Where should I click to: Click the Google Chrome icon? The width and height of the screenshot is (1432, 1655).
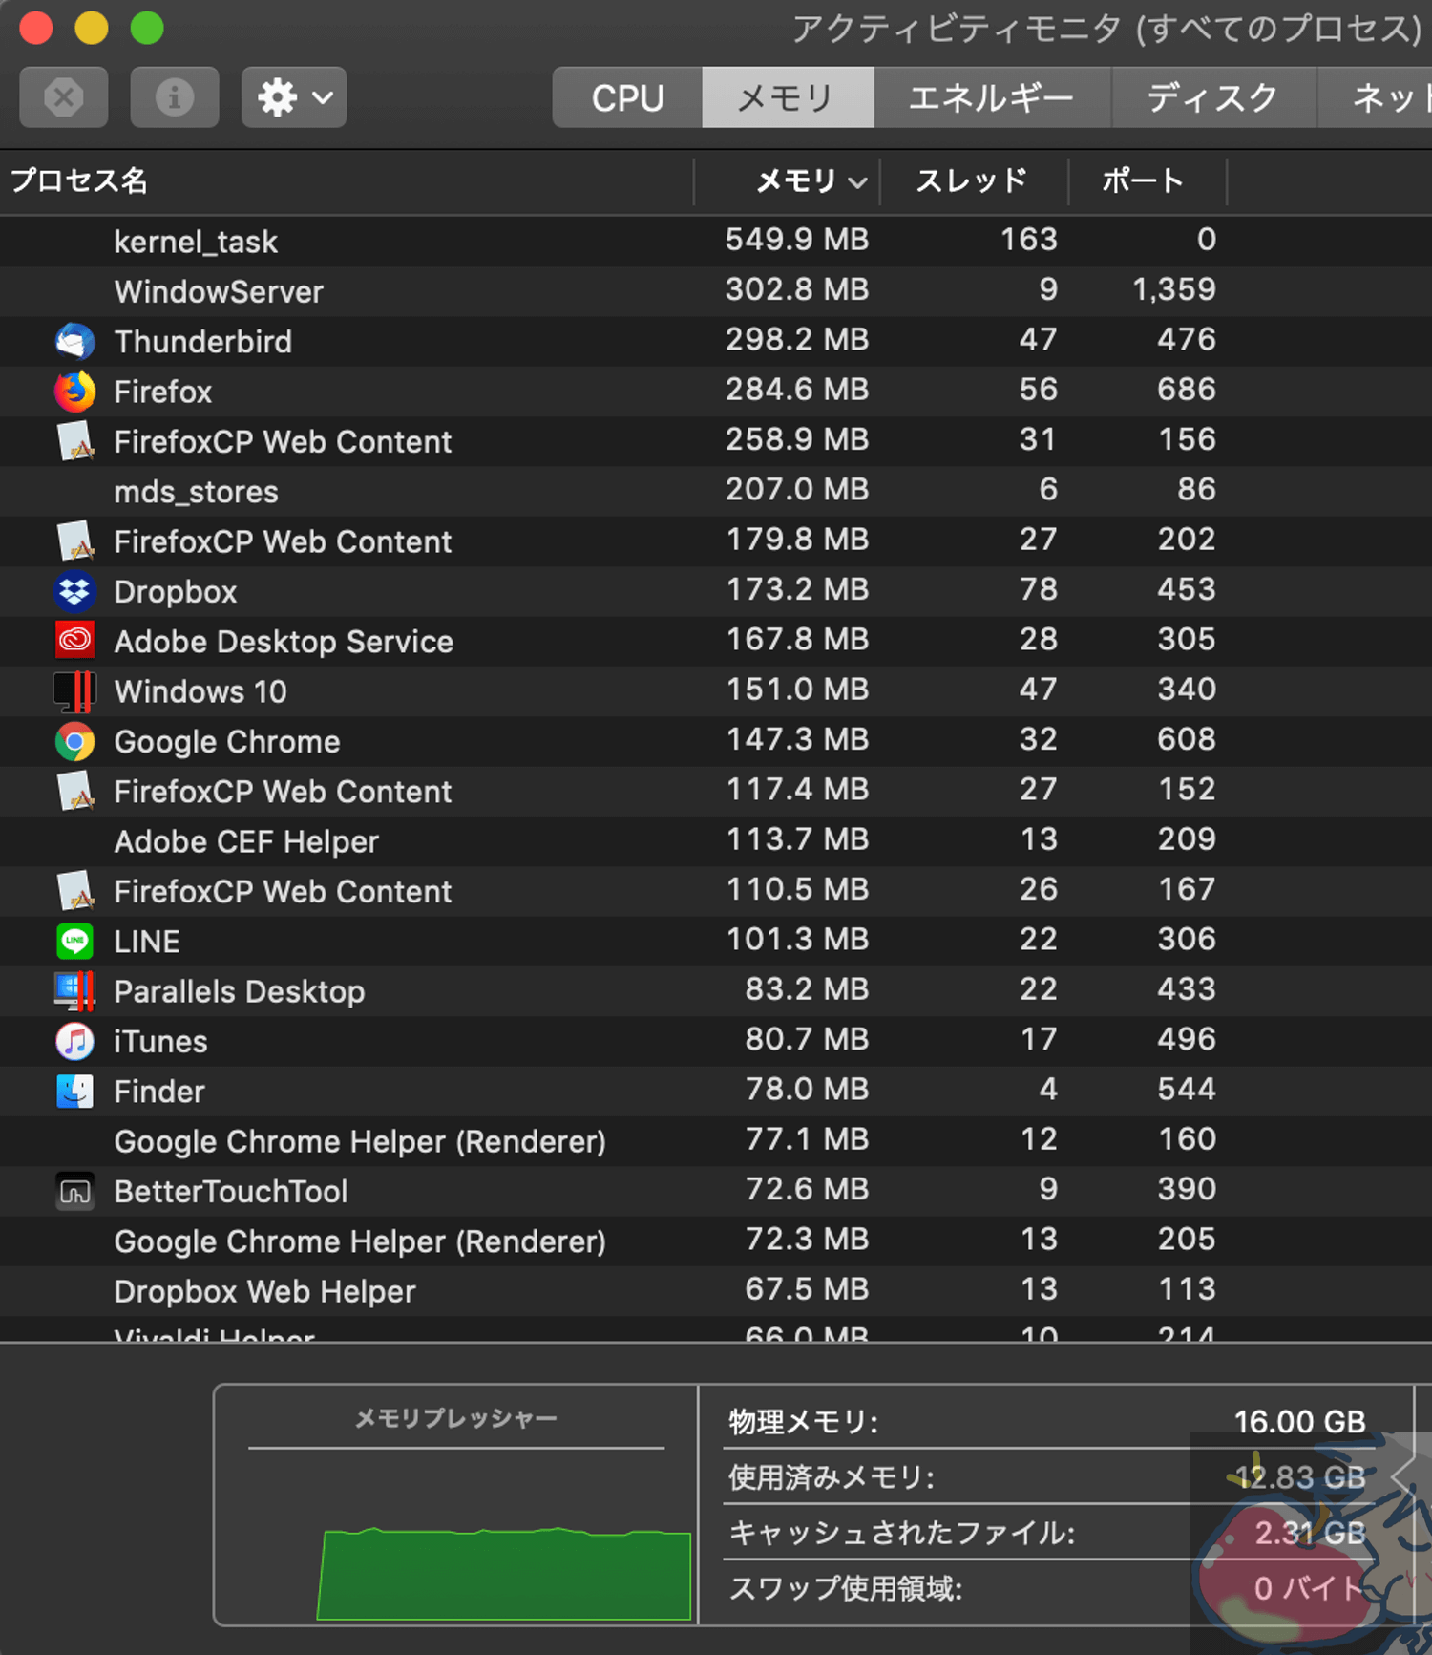pyautogui.click(x=74, y=741)
